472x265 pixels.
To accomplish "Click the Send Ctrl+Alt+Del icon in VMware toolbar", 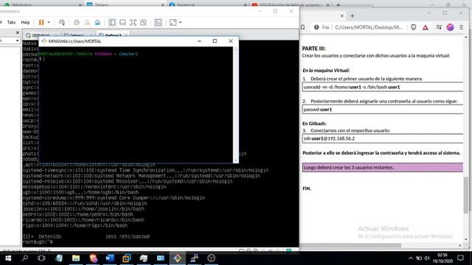I will (x=62, y=22).
